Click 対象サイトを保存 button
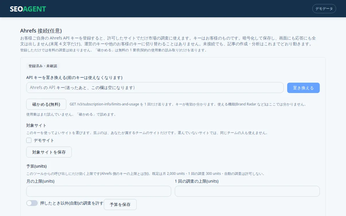346x216 pixels. click(49, 152)
